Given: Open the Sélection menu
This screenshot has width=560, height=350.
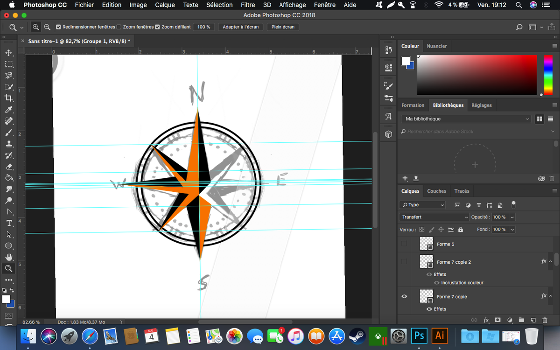Looking at the screenshot, I should [219, 5].
